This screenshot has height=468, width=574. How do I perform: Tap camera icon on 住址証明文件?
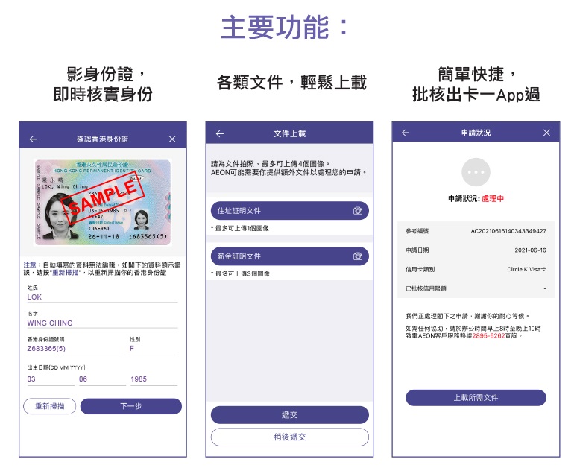point(358,211)
